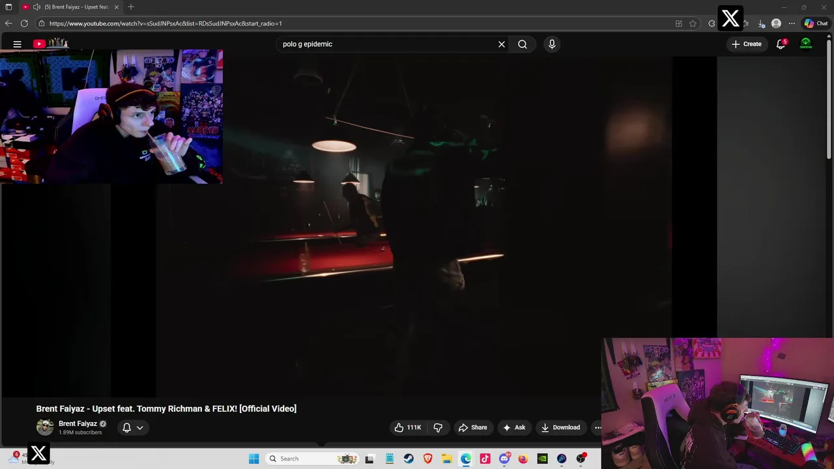Viewport: 834px width, 469px height.
Task: Launch Steam from the taskbar
Action: pos(409,459)
